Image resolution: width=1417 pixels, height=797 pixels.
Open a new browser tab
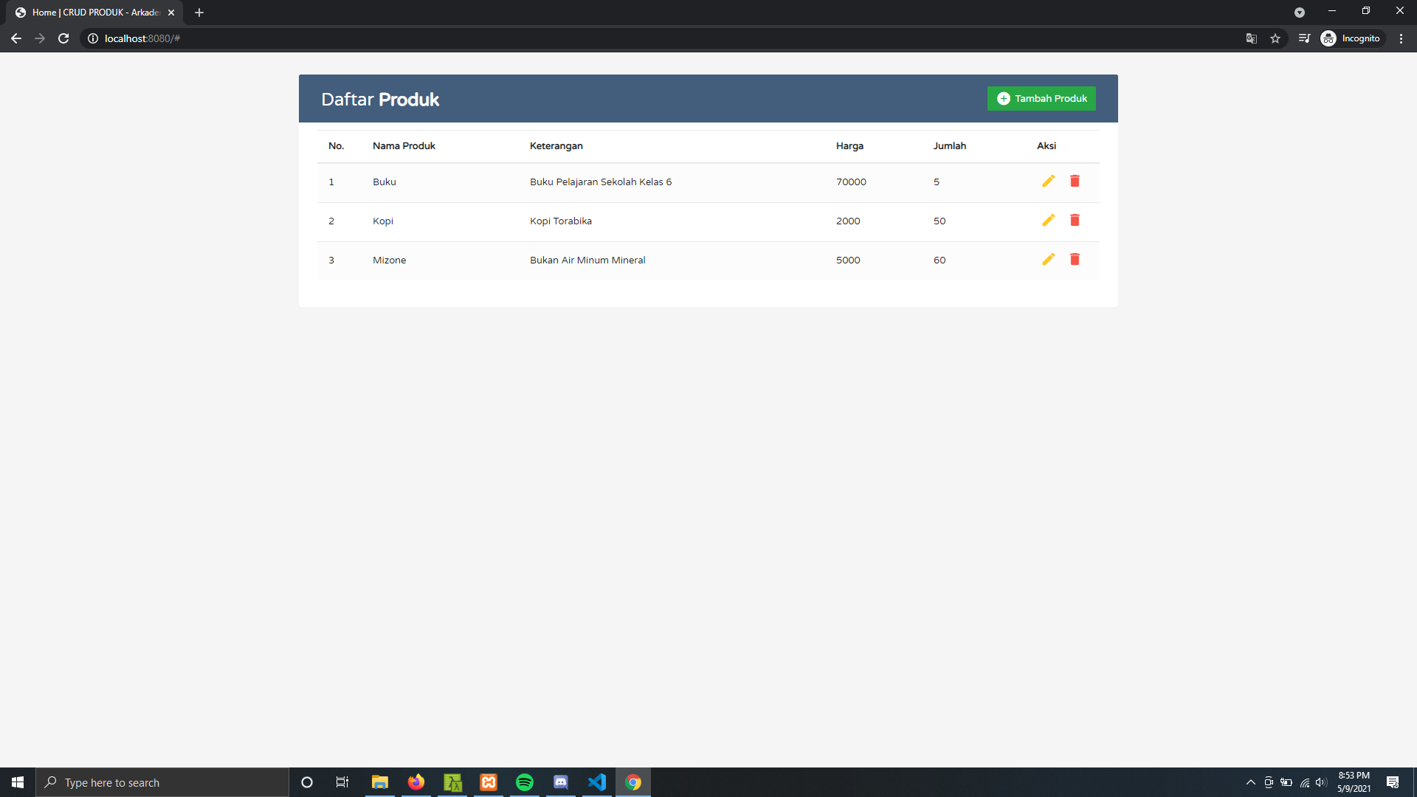pyautogui.click(x=199, y=13)
